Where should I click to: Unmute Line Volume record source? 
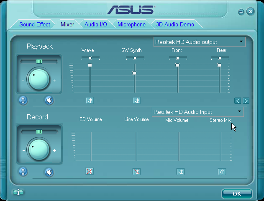136,172
